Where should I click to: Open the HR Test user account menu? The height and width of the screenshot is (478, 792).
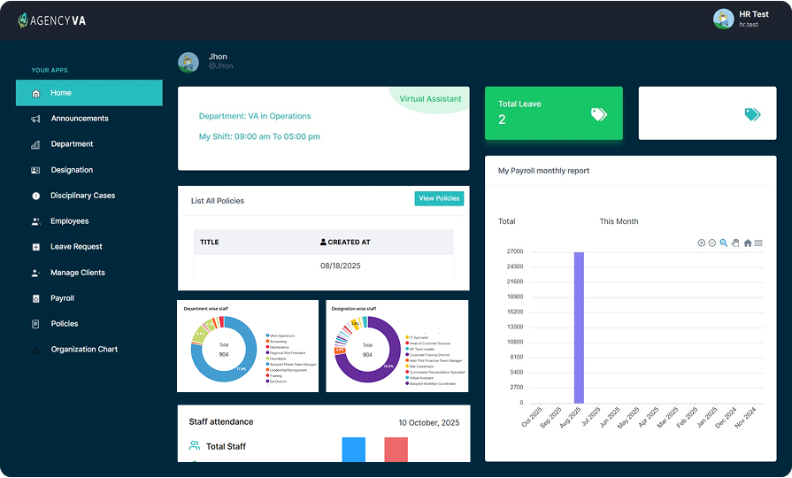[736, 19]
